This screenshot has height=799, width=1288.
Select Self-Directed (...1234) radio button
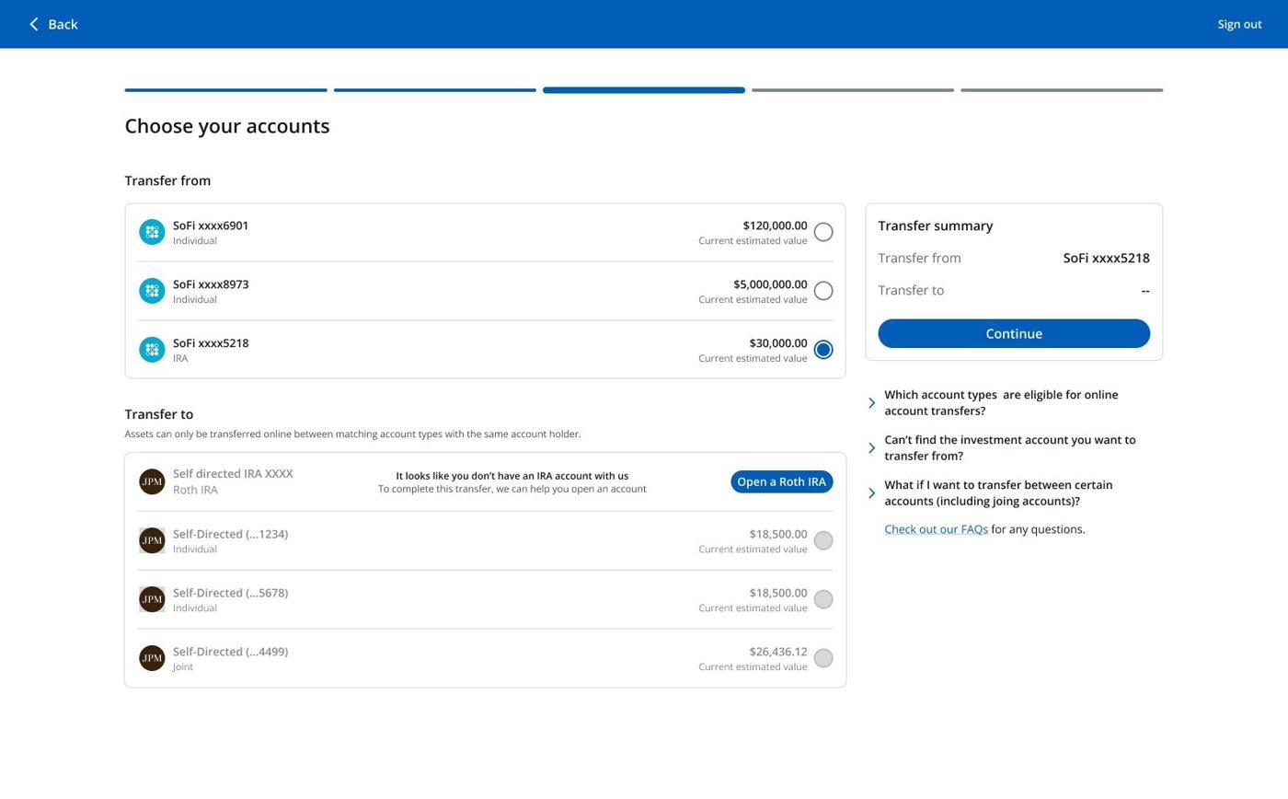pyautogui.click(x=823, y=540)
